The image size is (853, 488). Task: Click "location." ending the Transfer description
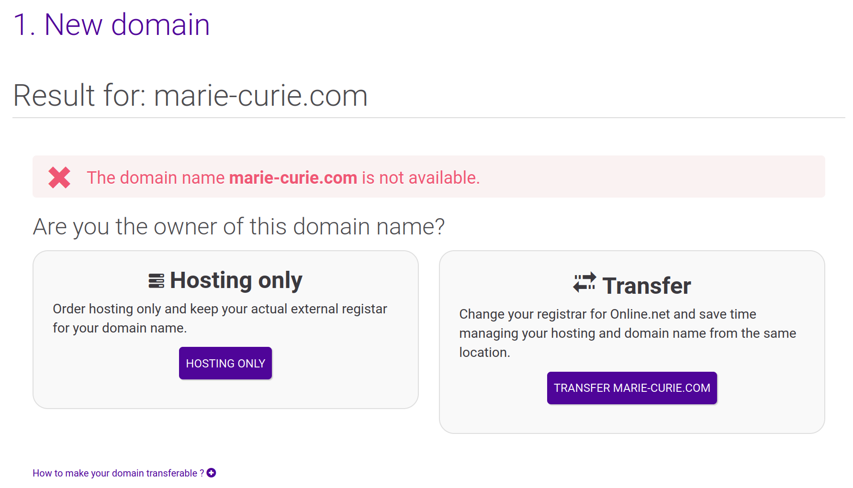tap(484, 353)
